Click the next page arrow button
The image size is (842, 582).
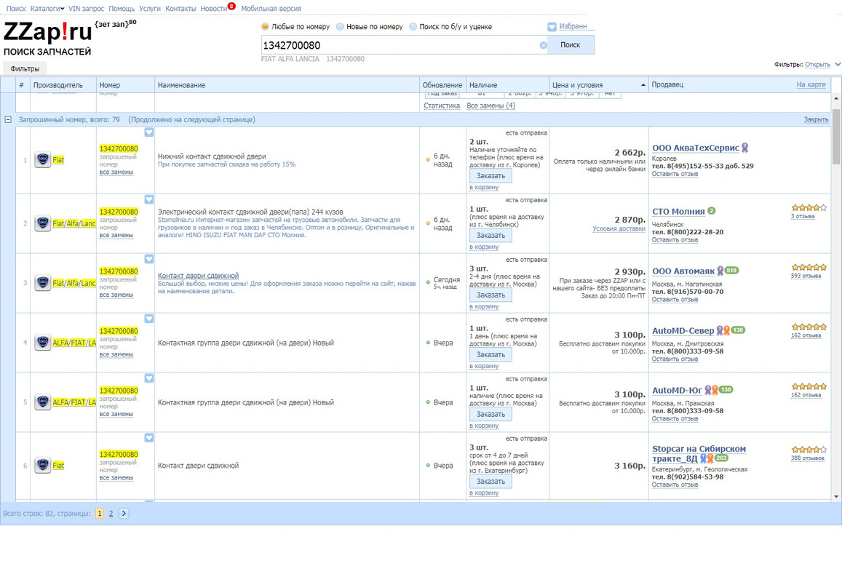tap(124, 514)
